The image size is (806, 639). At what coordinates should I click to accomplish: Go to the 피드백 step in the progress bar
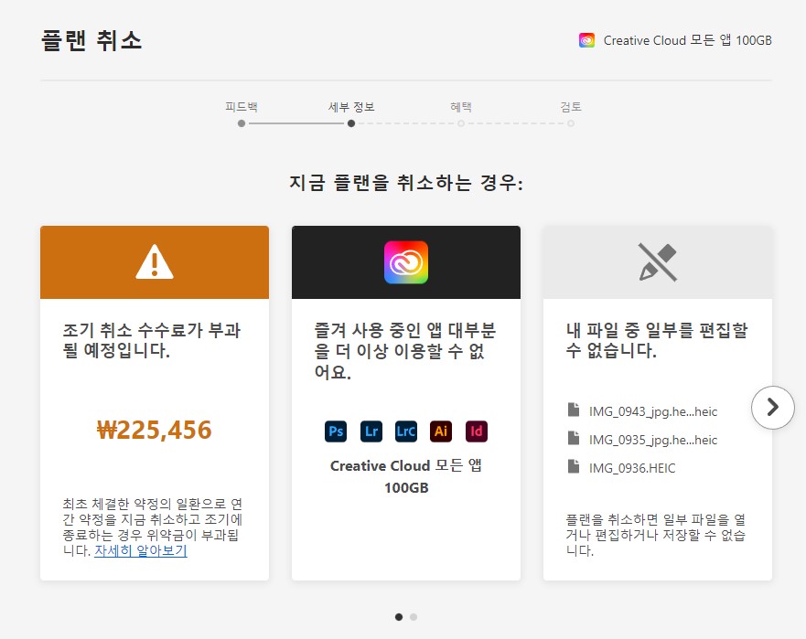(242, 123)
